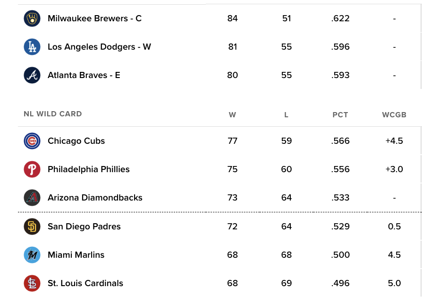
Task: Open the Milwaukee Brewers - C team link
Action: coord(94,18)
